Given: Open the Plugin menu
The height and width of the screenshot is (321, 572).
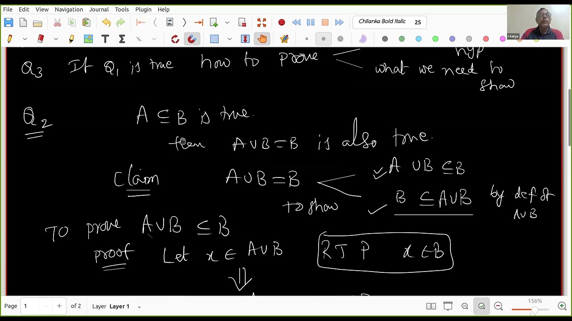Looking at the screenshot, I should pos(143,9).
